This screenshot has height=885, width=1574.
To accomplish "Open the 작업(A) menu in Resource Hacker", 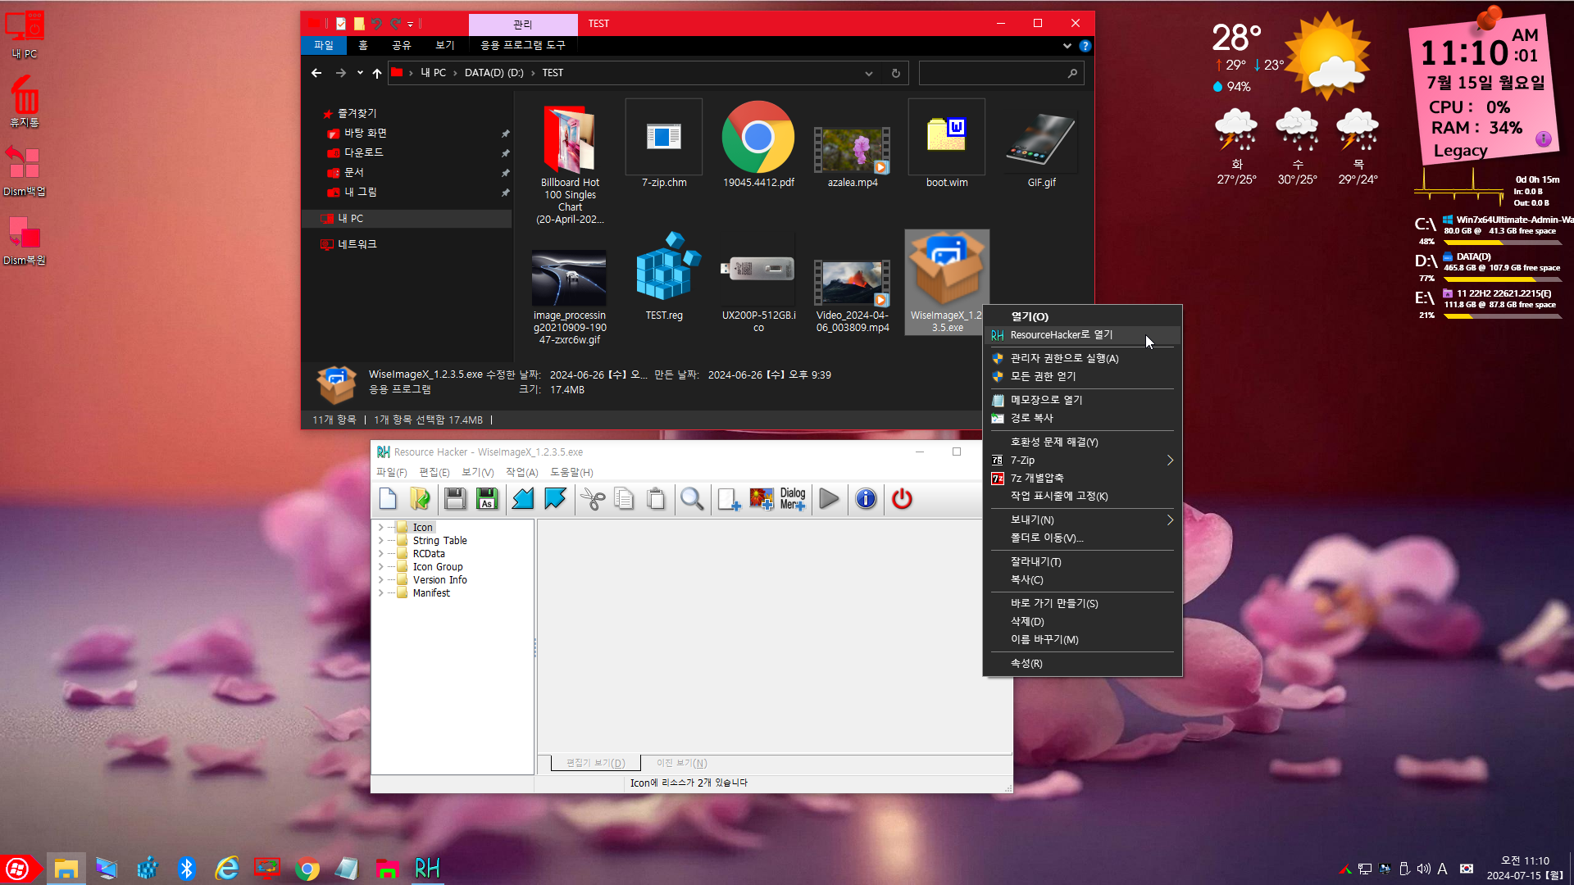I will pyautogui.click(x=521, y=473).
